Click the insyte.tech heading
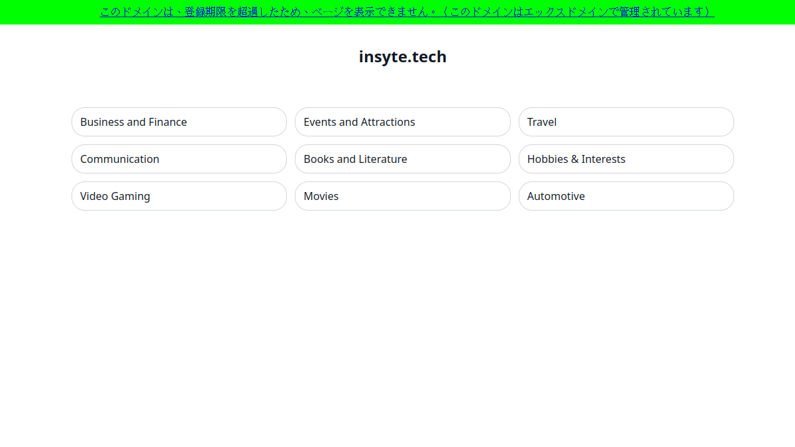Screen dimensions: 795x447 click(x=403, y=57)
